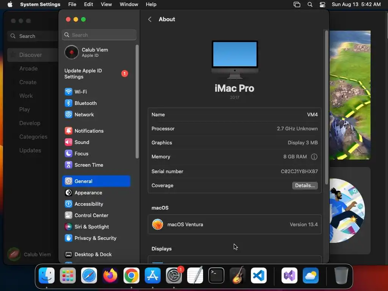The width and height of the screenshot is (388, 291).
Task: Select Create in App Store sidebar
Action: click(x=28, y=82)
